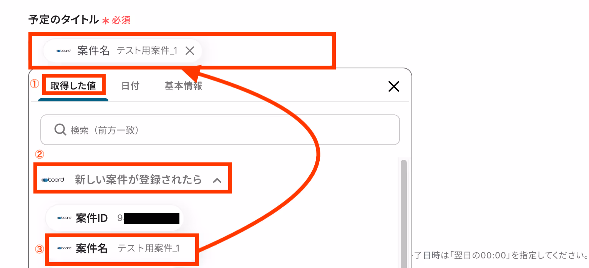Switch to the 取得した値 tab

73,86
